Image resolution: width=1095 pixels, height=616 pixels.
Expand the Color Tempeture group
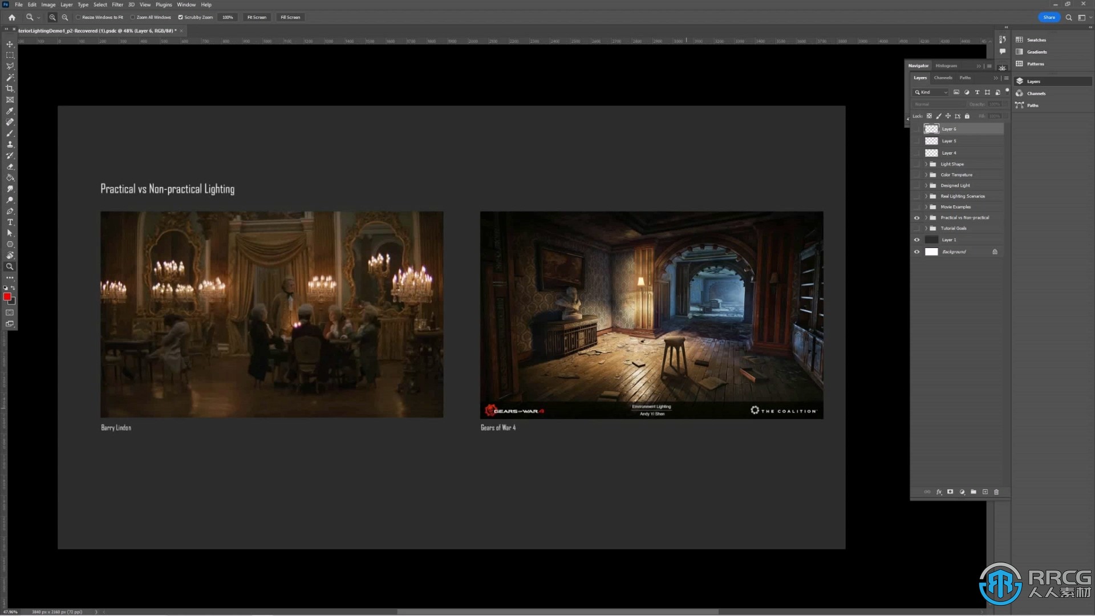pyautogui.click(x=926, y=175)
